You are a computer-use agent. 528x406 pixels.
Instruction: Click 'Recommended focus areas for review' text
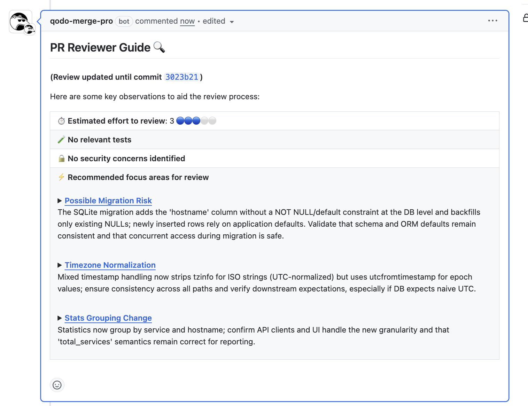pyautogui.click(x=138, y=177)
